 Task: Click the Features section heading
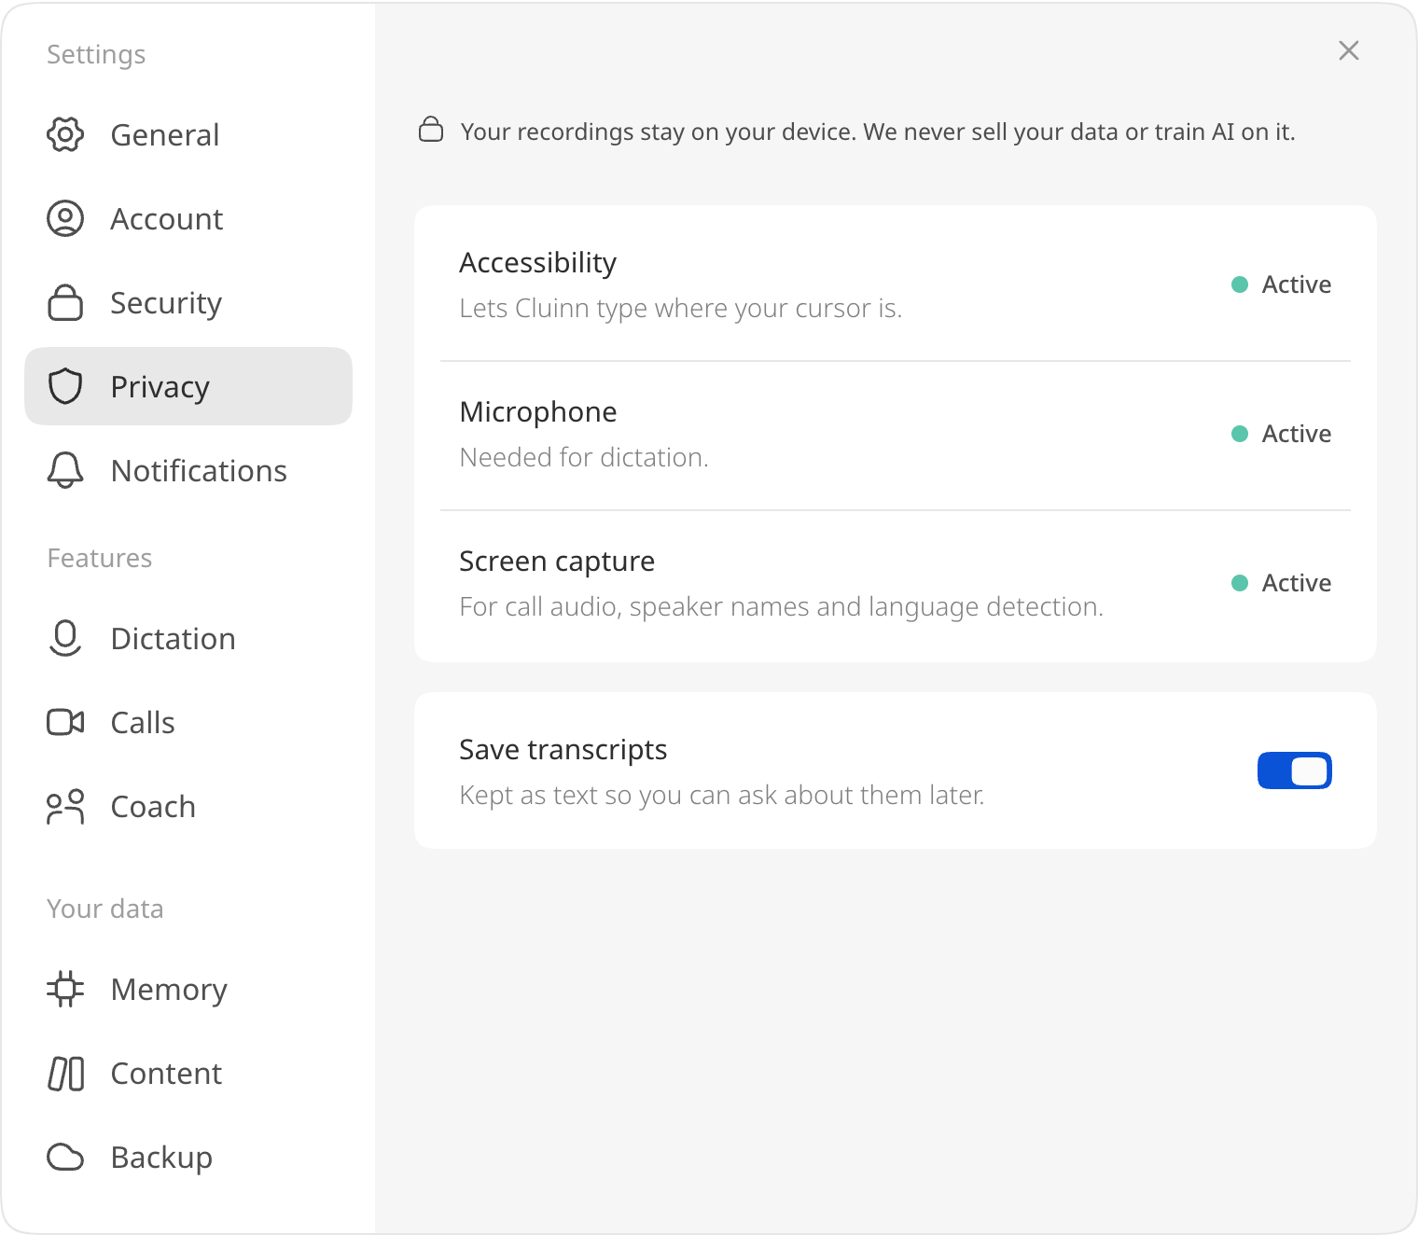point(100,558)
